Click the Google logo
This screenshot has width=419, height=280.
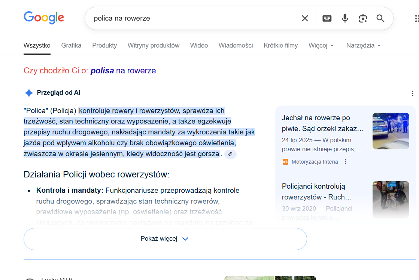click(44, 18)
